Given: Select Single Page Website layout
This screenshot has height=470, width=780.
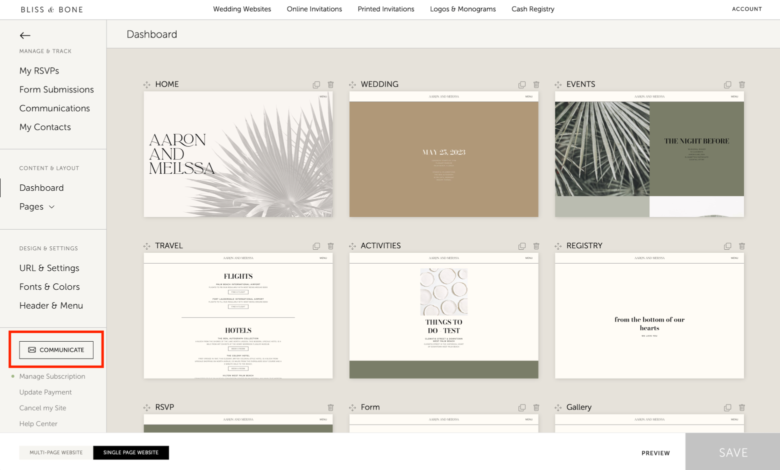Looking at the screenshot, I should [x=131, y=453].
